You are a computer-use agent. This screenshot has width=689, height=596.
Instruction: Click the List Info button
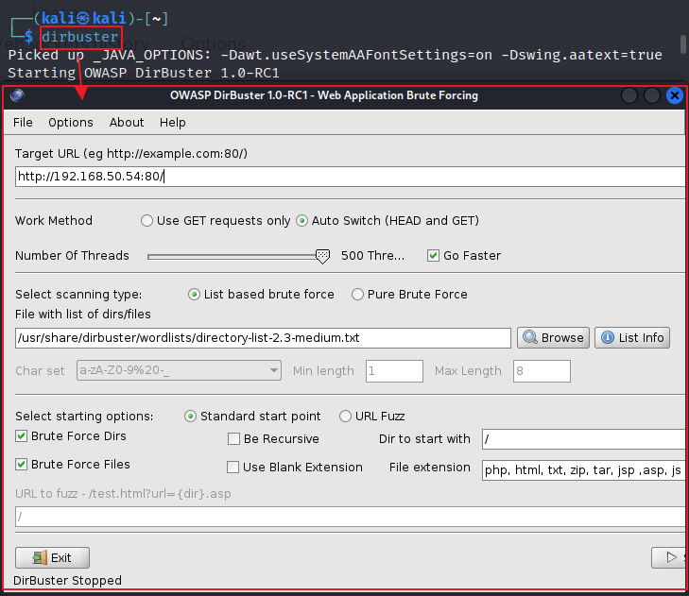pyautogui.click(x=632, y=338)
